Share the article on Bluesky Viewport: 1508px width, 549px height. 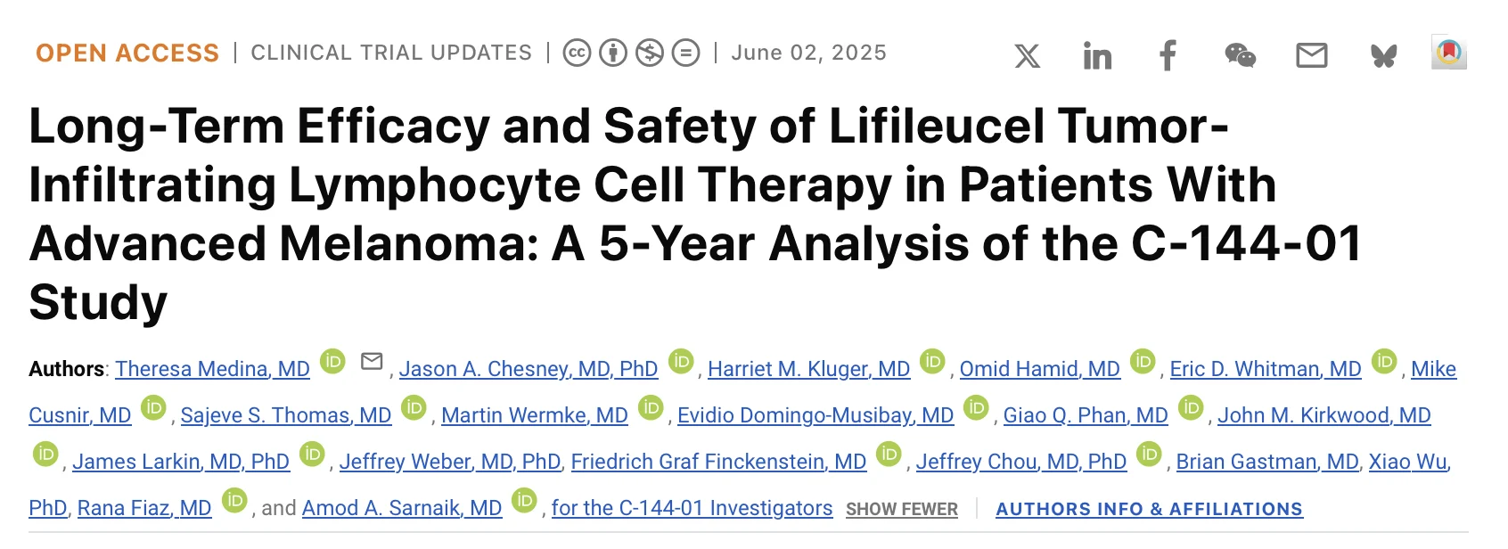pos(1382,56)
